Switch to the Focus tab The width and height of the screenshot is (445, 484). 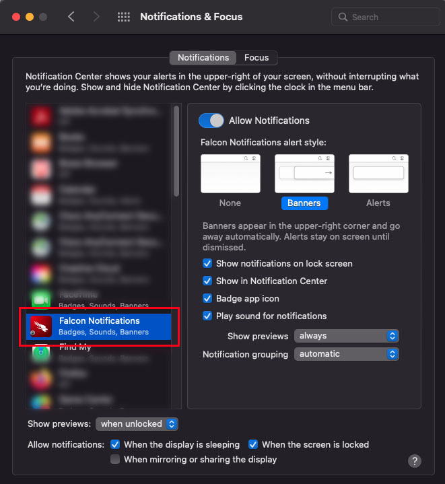point(256,58)
